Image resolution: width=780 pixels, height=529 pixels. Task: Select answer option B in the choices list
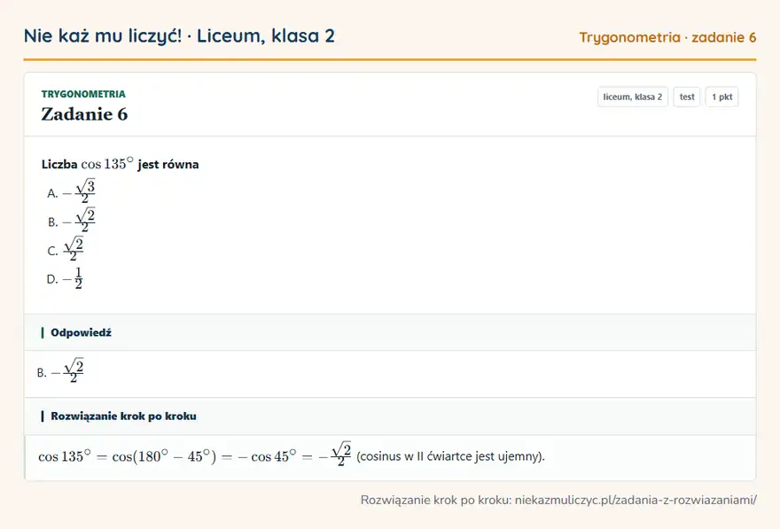point(71,221)
